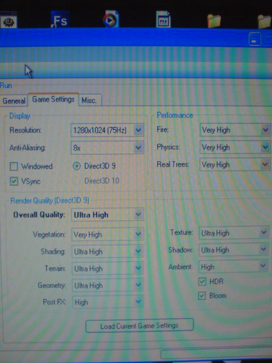The width and height of the screenshot is (272, 363).
Task: Expand the Overall Quality dropdown
Action: pyautogui.click(x=108, y=214)
